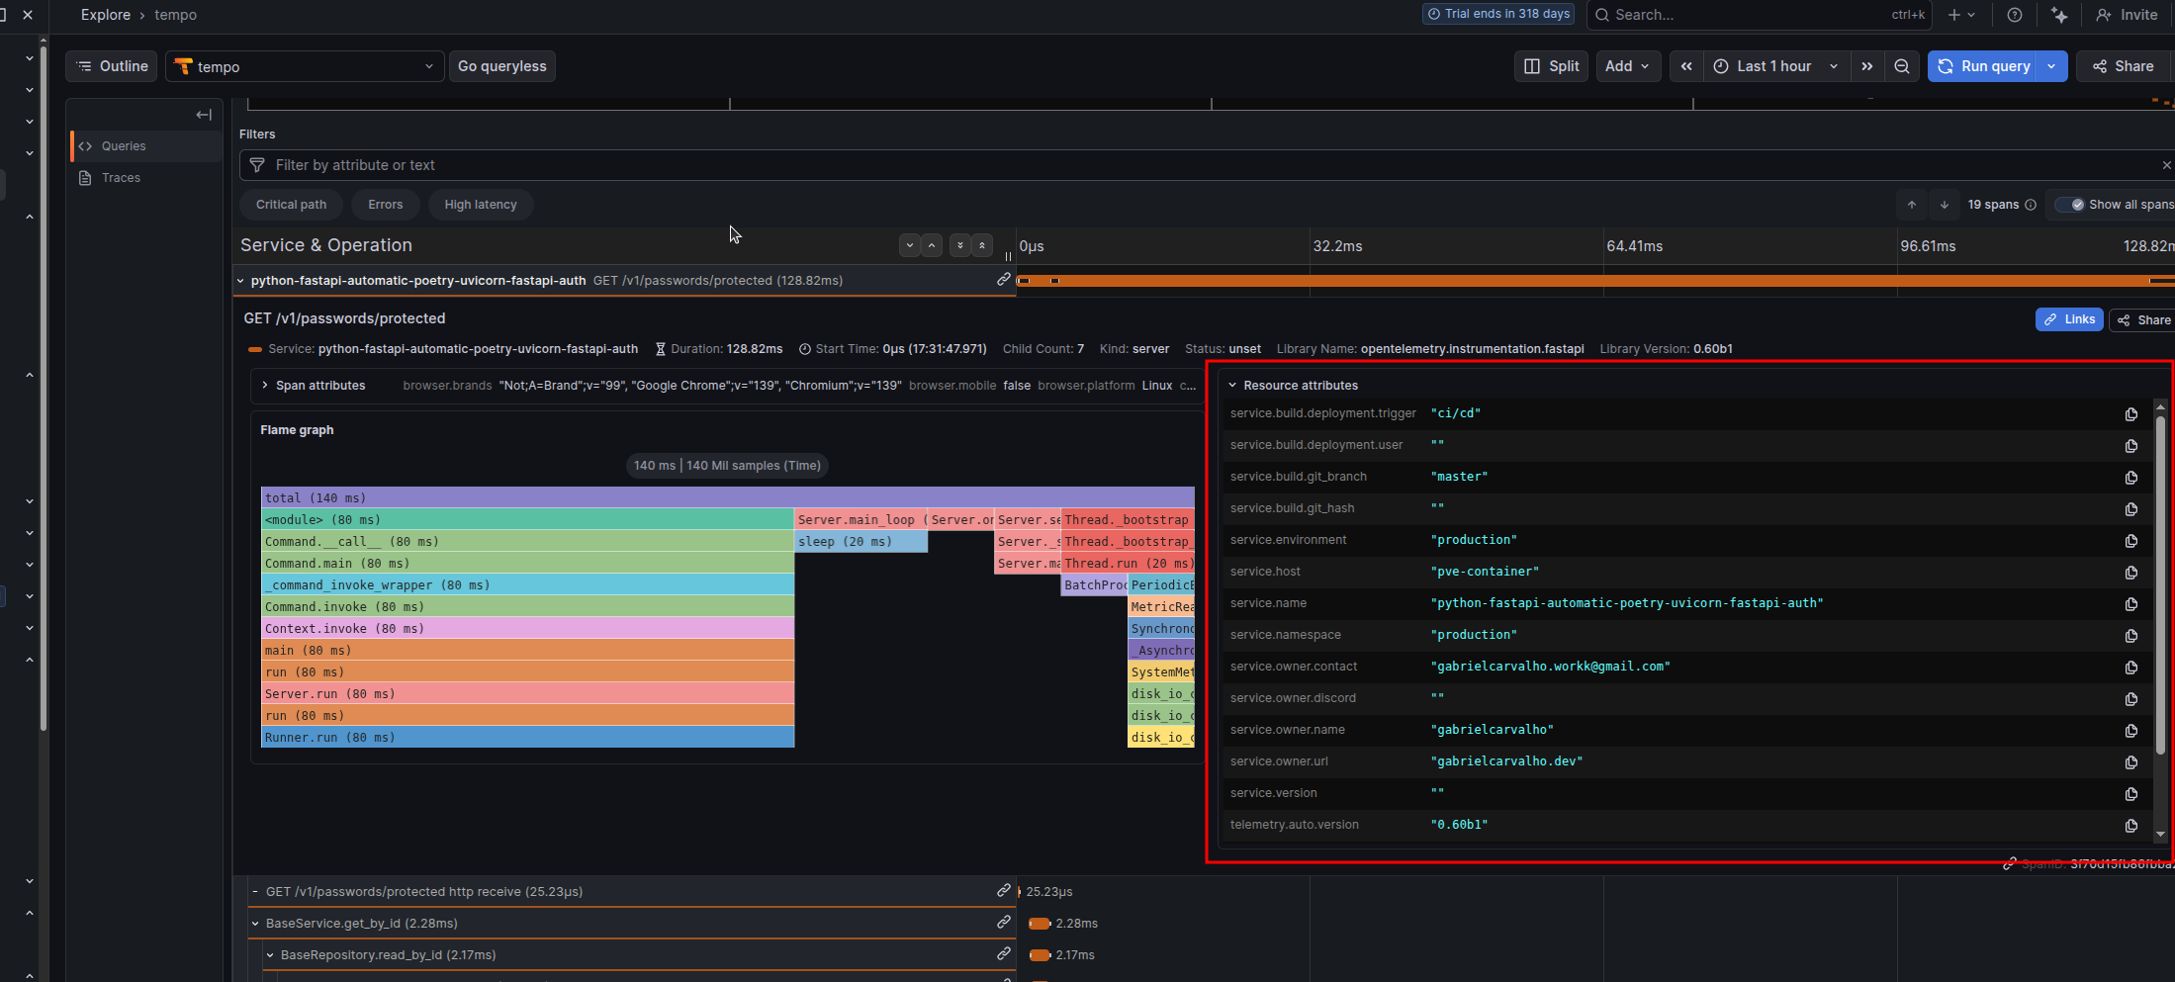Viewport: 2175px width, 982px height.
Task: Click the zoom out magnifier icon
Action: click(1902, 66)
